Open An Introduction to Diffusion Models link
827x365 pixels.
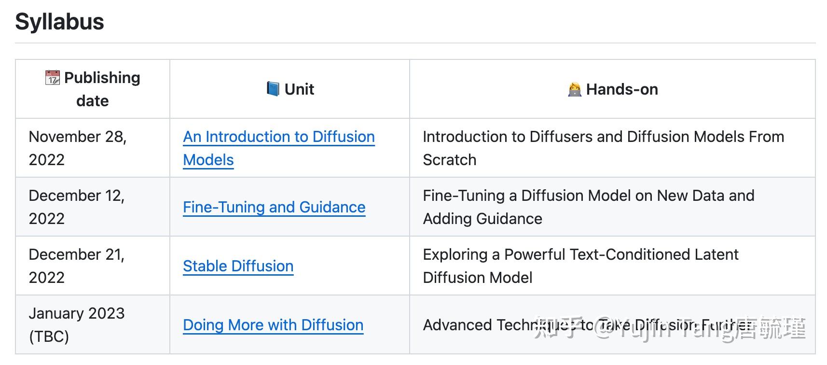click(x=278, y=137)
